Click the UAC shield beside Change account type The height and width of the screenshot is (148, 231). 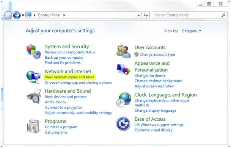coord(137,55)
